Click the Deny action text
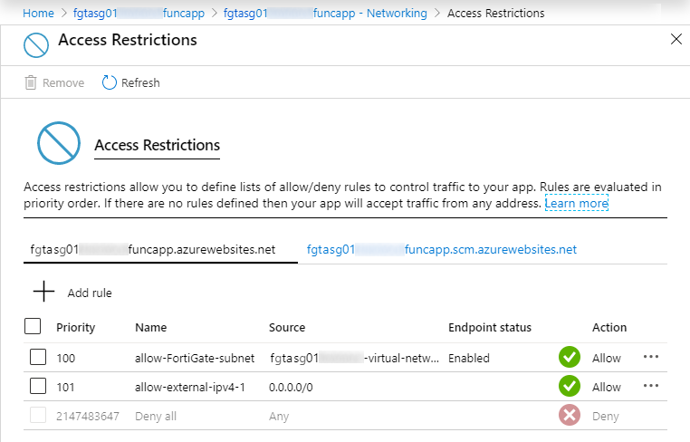690x442 pixels. [x=606, y=416]
